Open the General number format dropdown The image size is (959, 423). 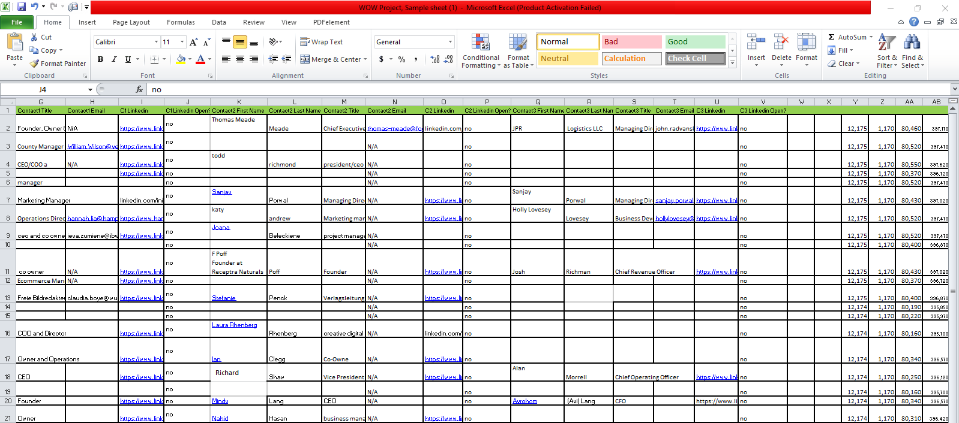450,42
